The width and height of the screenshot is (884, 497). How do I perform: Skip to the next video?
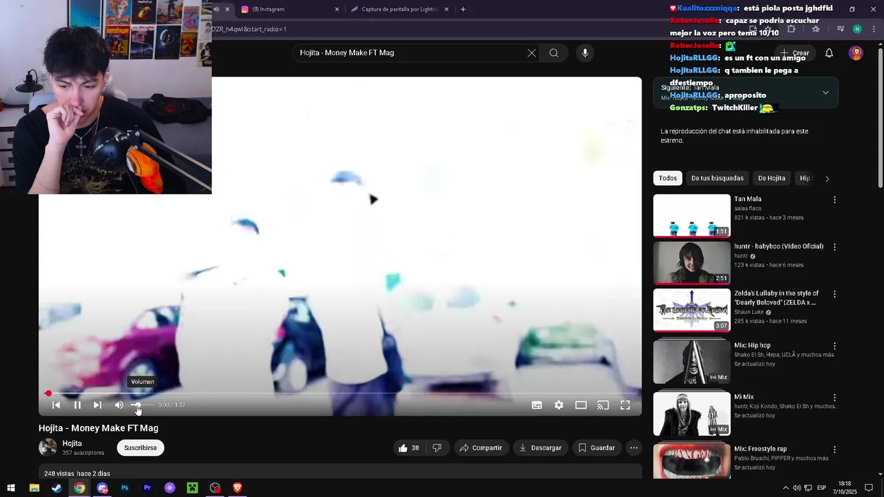click(x=97, y=405)
